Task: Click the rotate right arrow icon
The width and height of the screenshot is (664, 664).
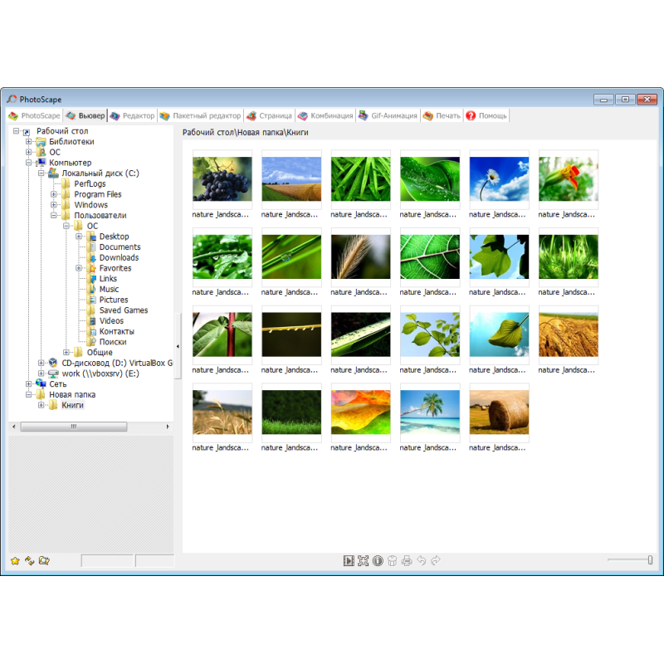Action: 436,561
